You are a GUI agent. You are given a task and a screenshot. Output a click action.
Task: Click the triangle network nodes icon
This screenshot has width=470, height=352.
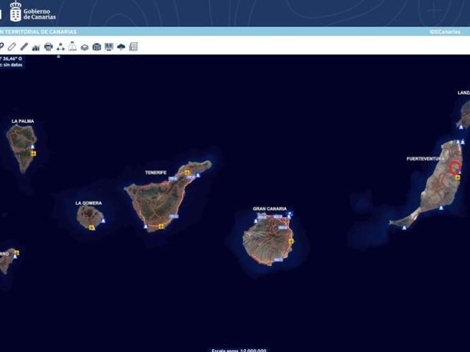click(60, 47)
